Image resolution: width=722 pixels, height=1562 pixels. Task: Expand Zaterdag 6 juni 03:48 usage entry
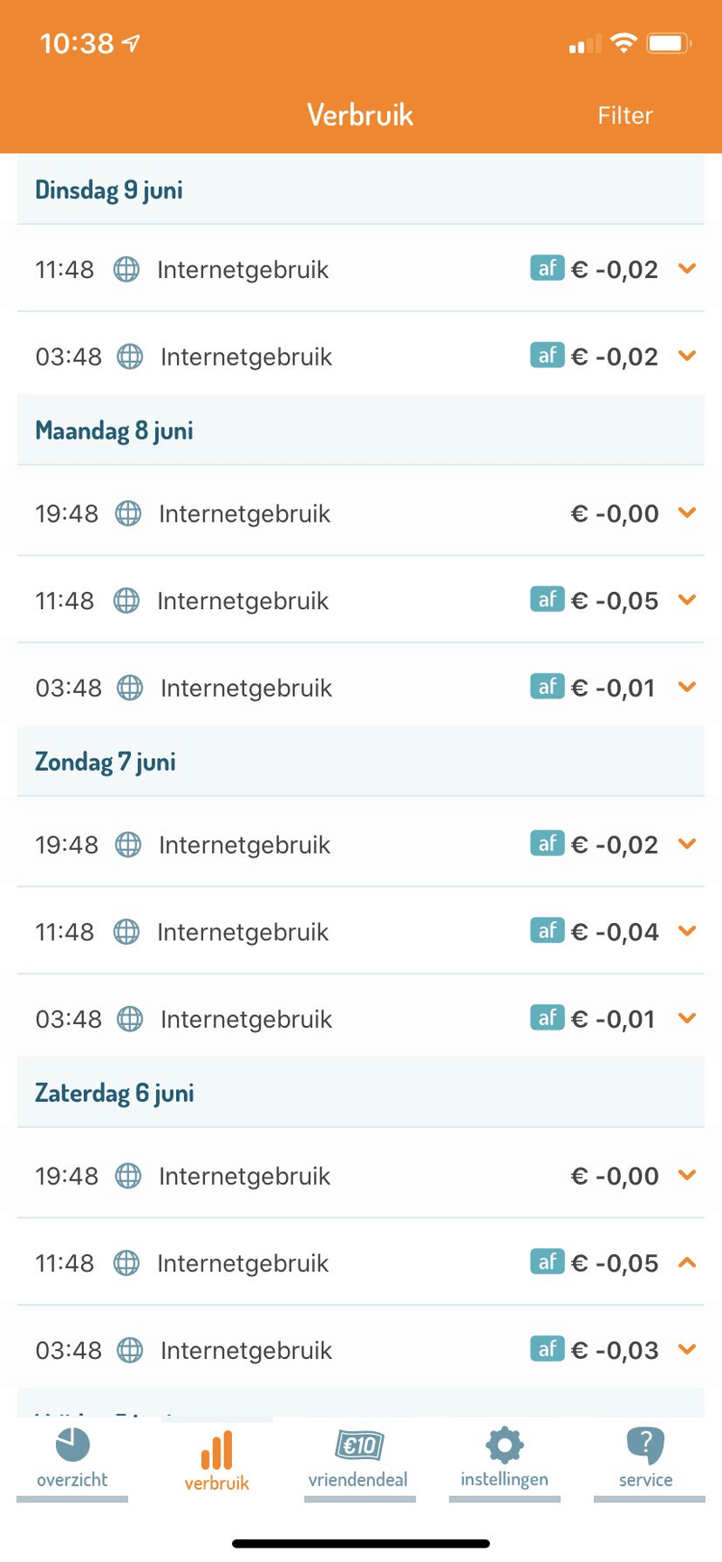click(687, 1350)
